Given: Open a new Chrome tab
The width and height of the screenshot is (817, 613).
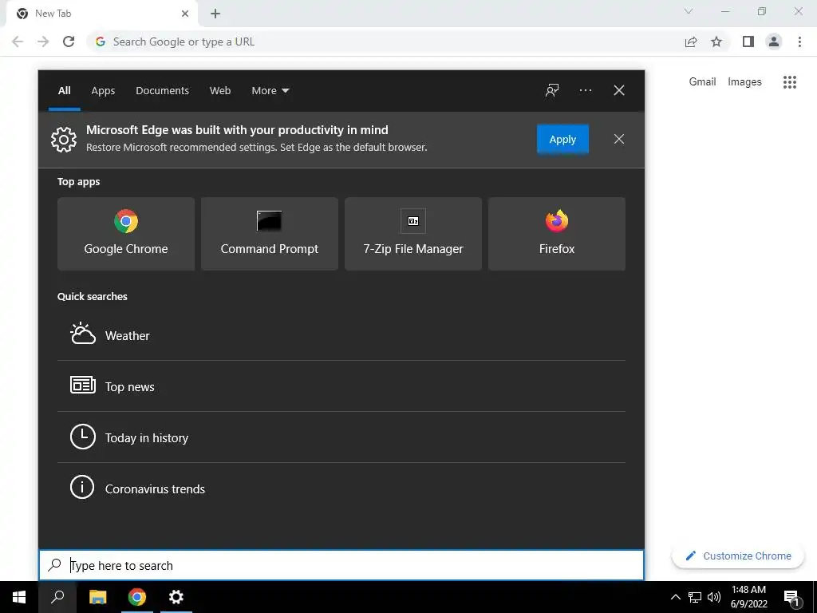Looking at the screenshot, I should point(215,14).
